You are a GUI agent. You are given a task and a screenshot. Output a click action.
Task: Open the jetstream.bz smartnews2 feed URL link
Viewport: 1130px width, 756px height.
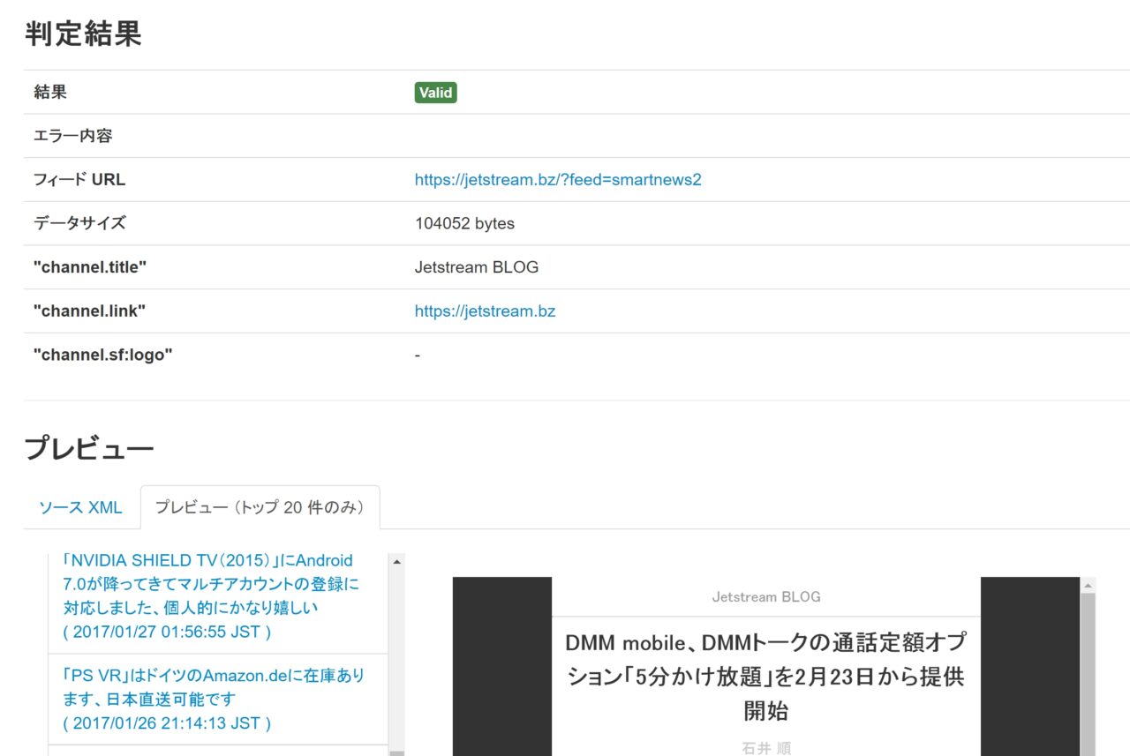[x=557, y=180]
